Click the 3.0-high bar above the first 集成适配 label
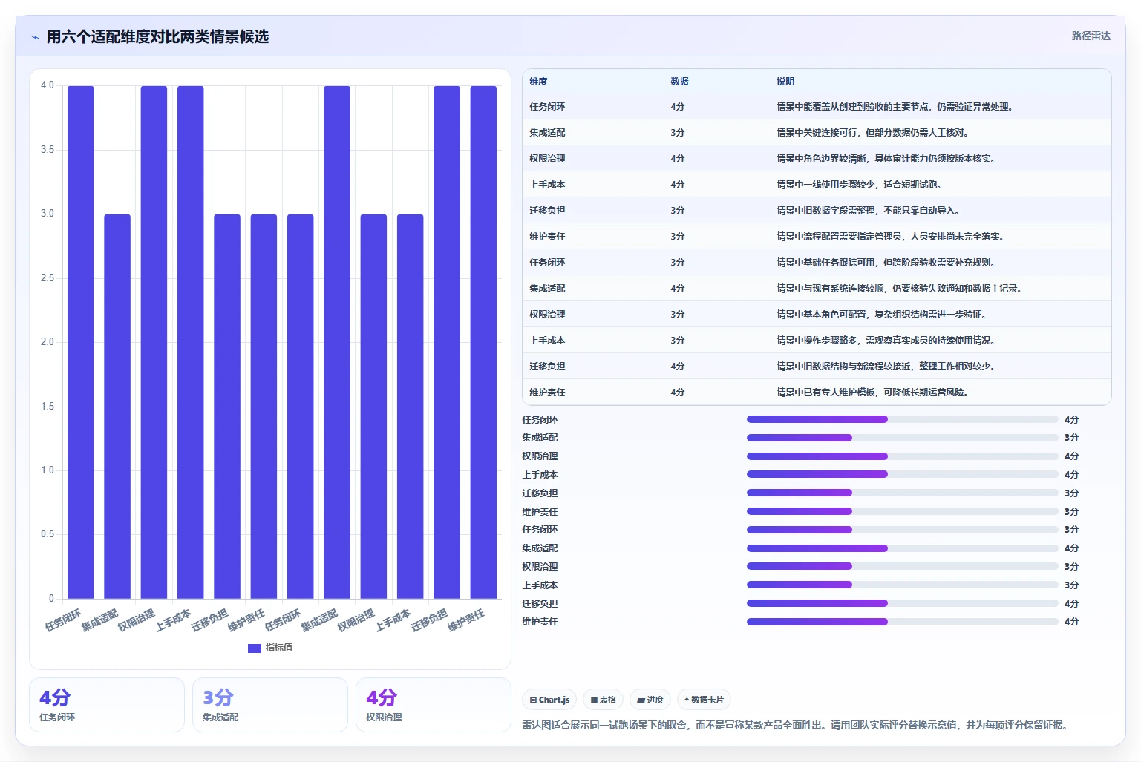This screenshot has width=1141, height=762. [117, 407]
